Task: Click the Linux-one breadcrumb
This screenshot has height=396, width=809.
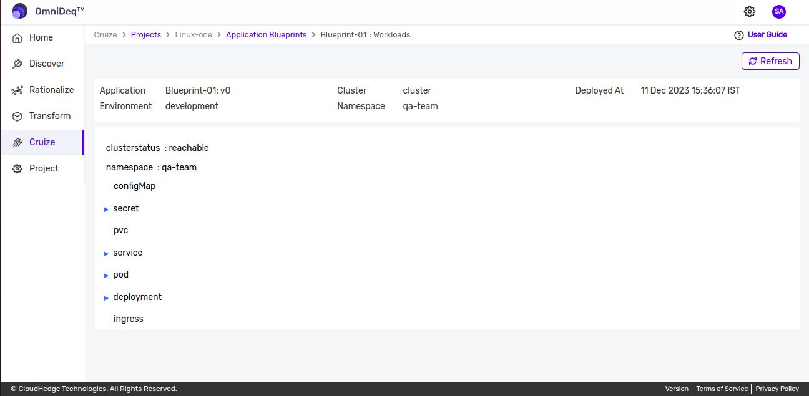Action: pyautogui.click(x=194, y=35)
